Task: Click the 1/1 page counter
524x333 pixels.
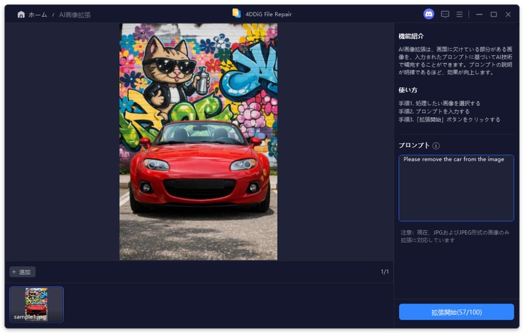Action: tap(384, 272)
